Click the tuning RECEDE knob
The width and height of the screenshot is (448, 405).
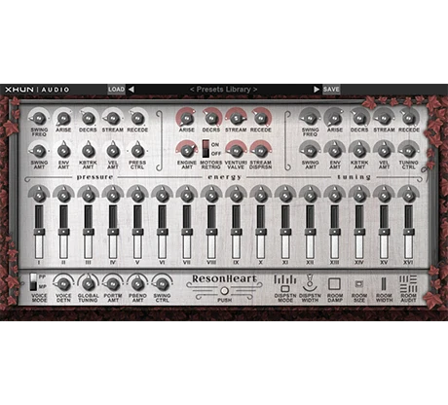tap(408, 119)
